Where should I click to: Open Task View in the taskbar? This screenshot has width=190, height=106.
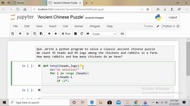(x=83, y=102)
